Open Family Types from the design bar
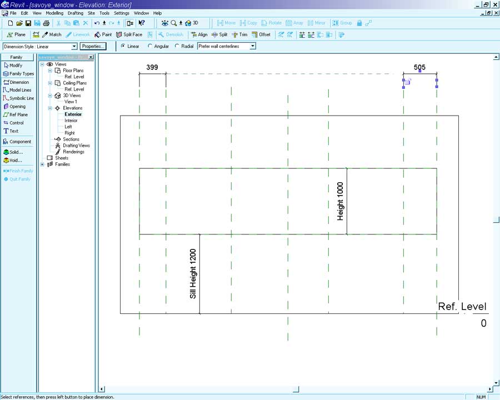Viewport: 500px width, 400px height. point(18,74)
